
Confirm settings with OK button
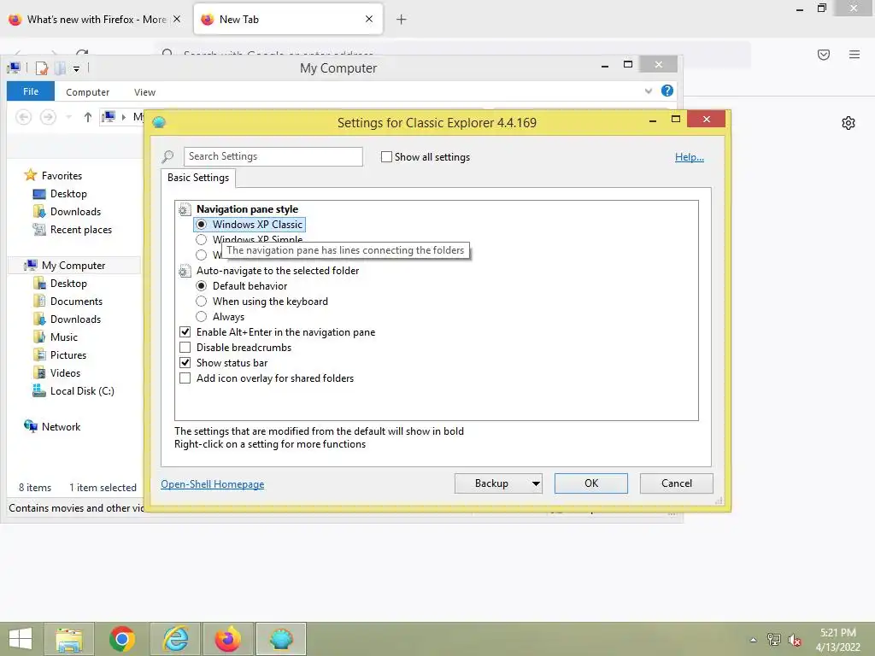pos(591,483)
